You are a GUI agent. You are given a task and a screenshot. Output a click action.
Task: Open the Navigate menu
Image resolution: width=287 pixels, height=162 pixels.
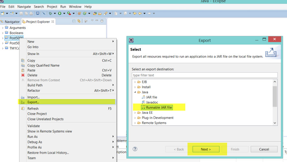pyautogui.click(x=24, y=7)
